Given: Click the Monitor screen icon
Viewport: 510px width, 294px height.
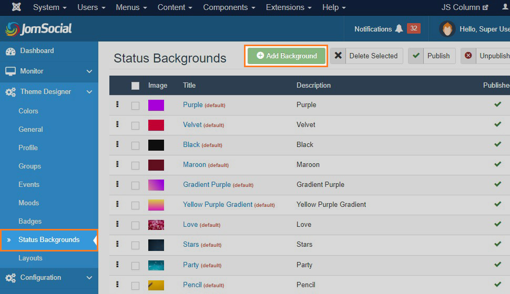Looking at the screenshot, I should pos(11,71).
